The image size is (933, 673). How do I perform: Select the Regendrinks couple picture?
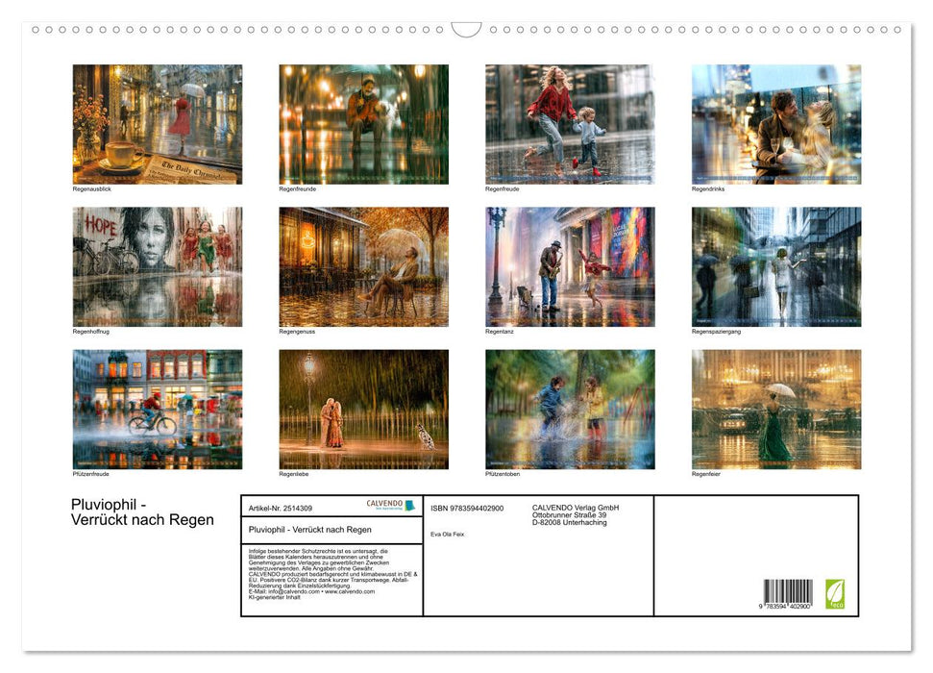tap(776, 124)
